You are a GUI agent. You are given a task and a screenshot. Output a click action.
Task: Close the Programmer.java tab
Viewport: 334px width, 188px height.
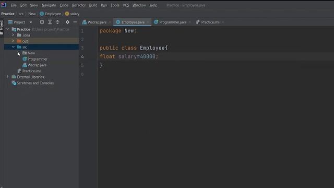pyautogui.click(x=190, y=22)
